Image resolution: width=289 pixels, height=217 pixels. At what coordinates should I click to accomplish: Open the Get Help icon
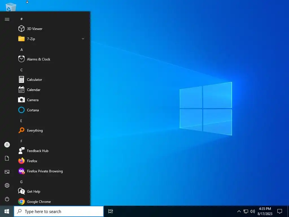[21, 191]
